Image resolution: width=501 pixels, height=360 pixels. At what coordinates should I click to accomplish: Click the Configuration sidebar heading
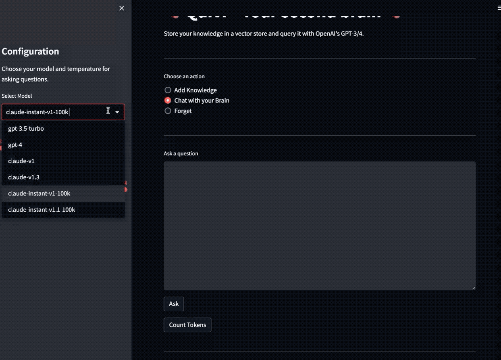pyautogui.click(x=31, y=51)
